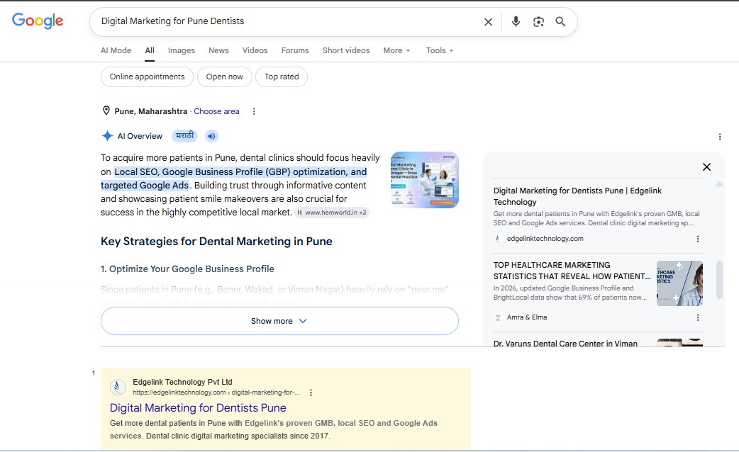Switch to the Images tab
The image size is (739, 452).
click(182, 50)
